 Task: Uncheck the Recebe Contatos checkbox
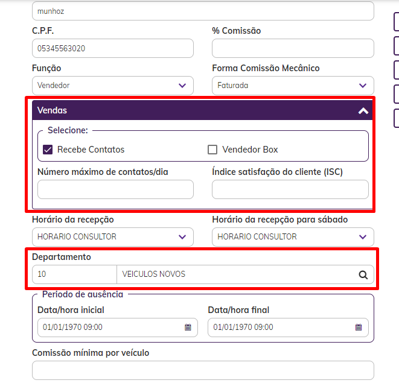(x=48, y=150)
